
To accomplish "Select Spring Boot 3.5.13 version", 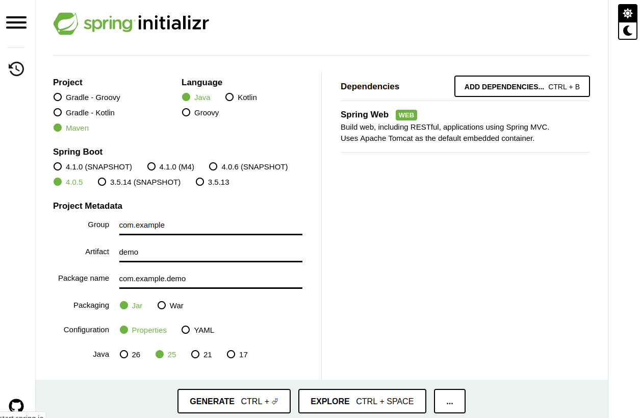I will pos(200,182).
